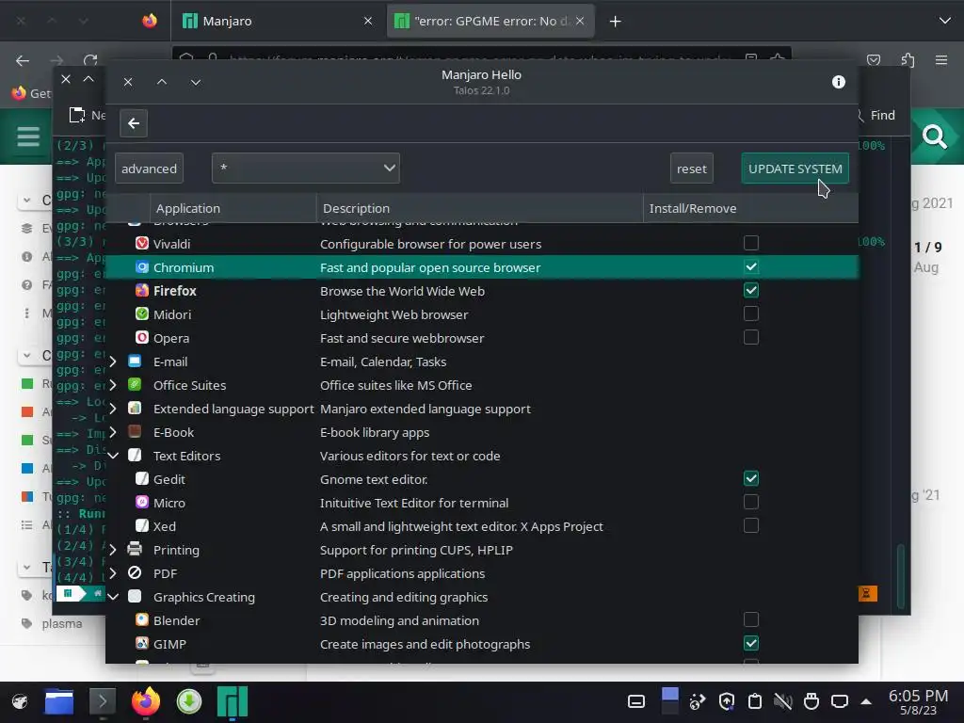
Task: Sort by the Description column header
Action: pyautogui.click(x=479, y=208)
